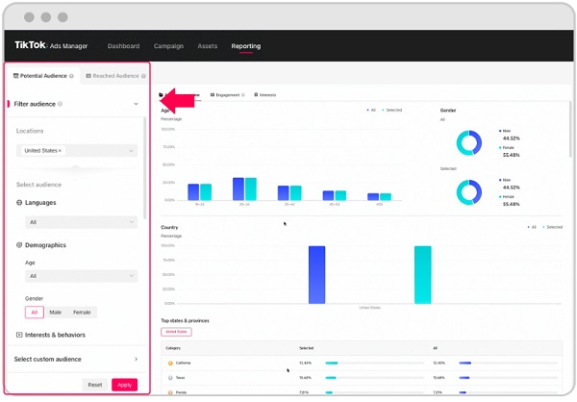Image resolution: width=577 pixels, height=402 pixels.
Task: Open the Languages dropdown
Action: point(81,222)
